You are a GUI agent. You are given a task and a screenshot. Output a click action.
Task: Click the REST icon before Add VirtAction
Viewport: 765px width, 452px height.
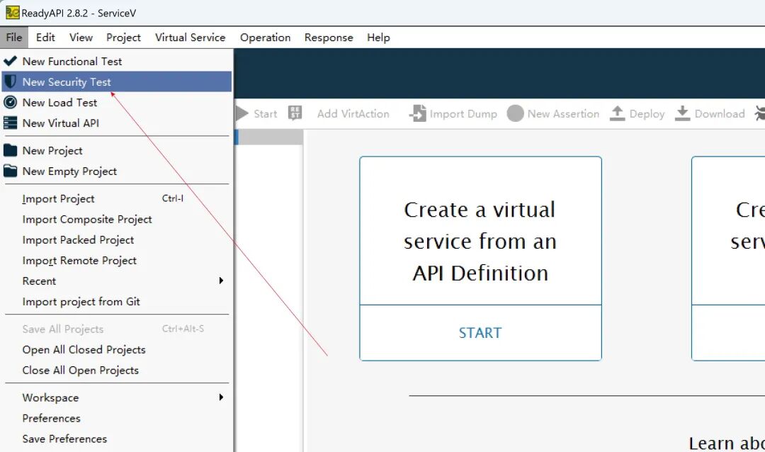295,113
